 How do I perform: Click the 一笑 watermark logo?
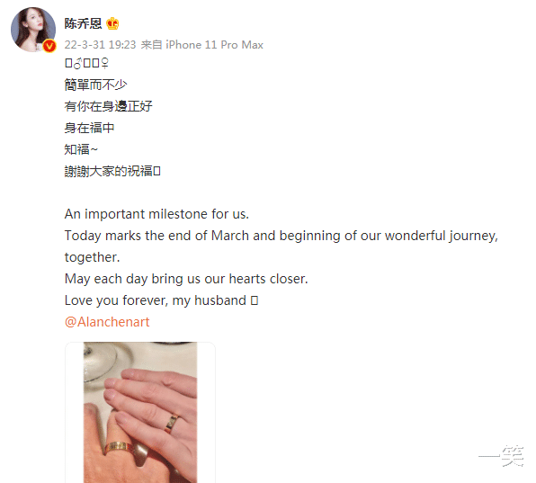coord(501,456)
